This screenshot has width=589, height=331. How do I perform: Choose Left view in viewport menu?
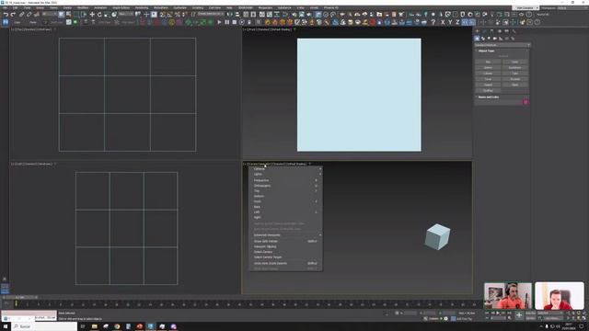click(285, 212)
